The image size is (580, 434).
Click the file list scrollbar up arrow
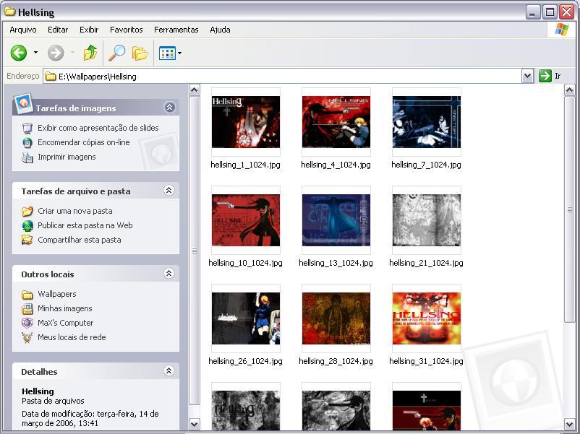(x=570, y=90)
